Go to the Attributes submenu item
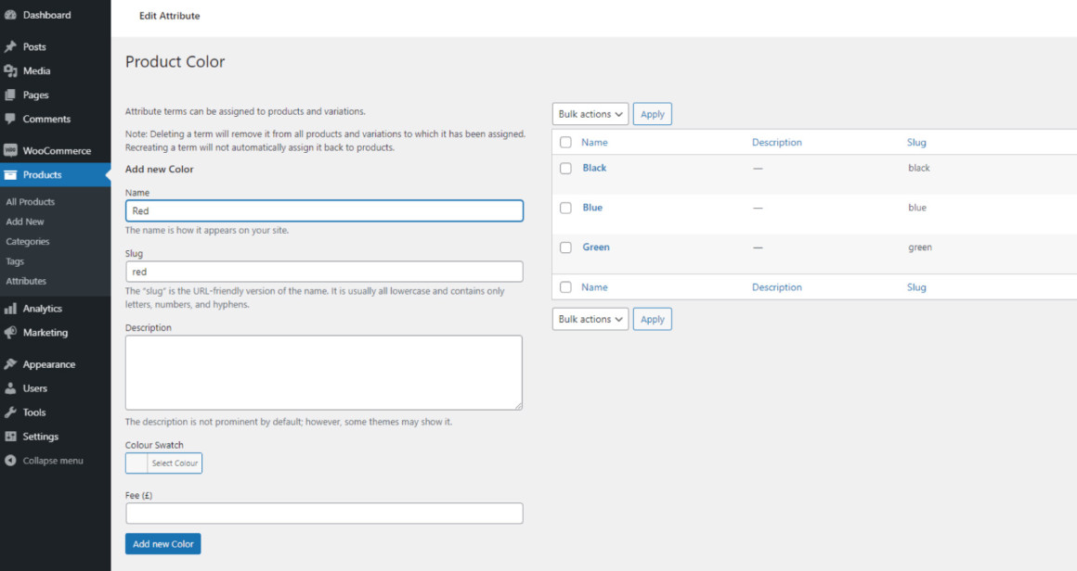The image size is (1077, 571). pyautogui.click(x=26, y=281)
